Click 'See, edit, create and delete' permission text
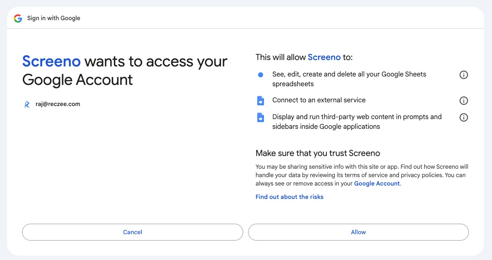Viewport: 492px width, 260px height. pos(349,79)
